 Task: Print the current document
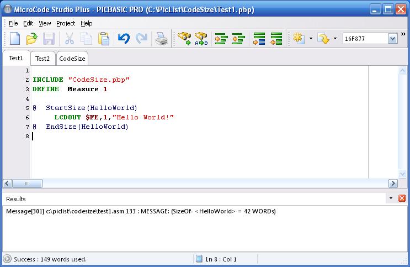pos(161,39)
